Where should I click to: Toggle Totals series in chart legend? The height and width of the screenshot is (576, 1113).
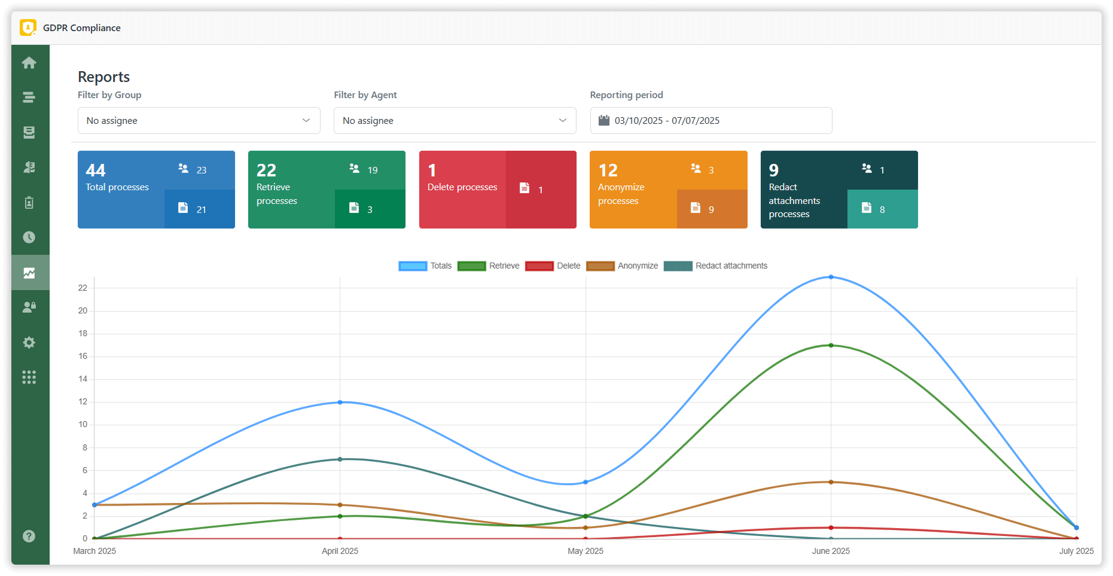click(x=425, y=266)
